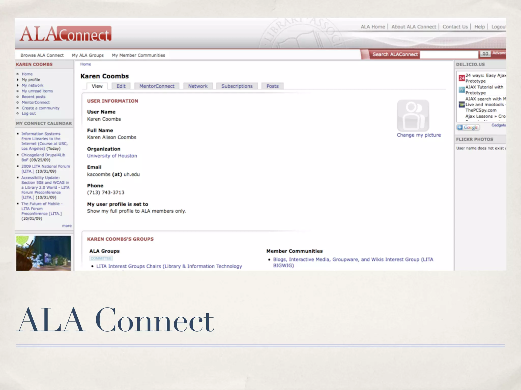This screenshot has width=521, height=390.
Task: Open the Network tab
Action: click(198, 86)
